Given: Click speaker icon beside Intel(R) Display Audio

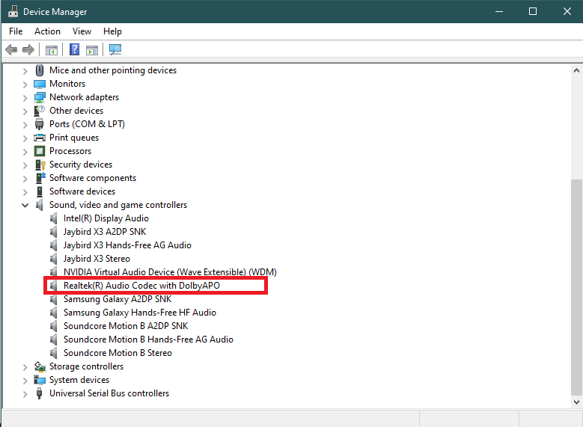Looking at the screenshot, I should (x=54, y=218).
